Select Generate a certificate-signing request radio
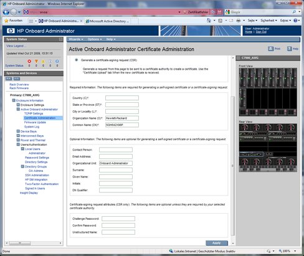The height and width of the screenshot is (256, 304). coord(76,60)
